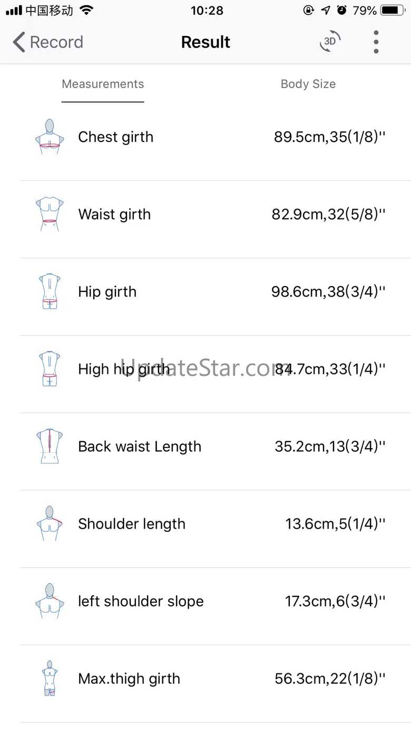
Task: Tap the 3D model view icon
Action: [330, 42]
